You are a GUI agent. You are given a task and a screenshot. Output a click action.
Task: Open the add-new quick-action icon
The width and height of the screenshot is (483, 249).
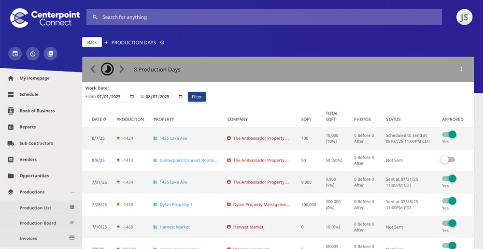50,54
